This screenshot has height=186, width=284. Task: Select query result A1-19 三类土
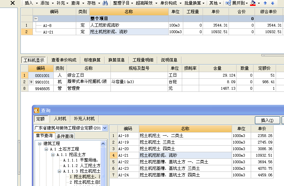192,142
